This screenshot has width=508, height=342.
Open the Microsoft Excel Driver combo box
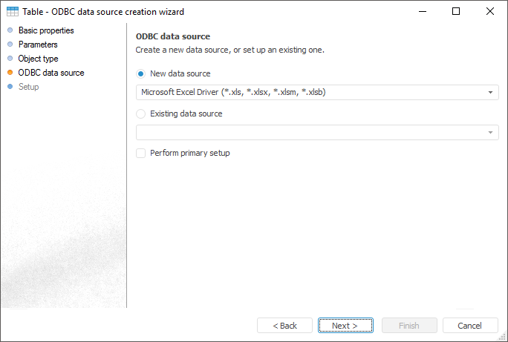312,93
